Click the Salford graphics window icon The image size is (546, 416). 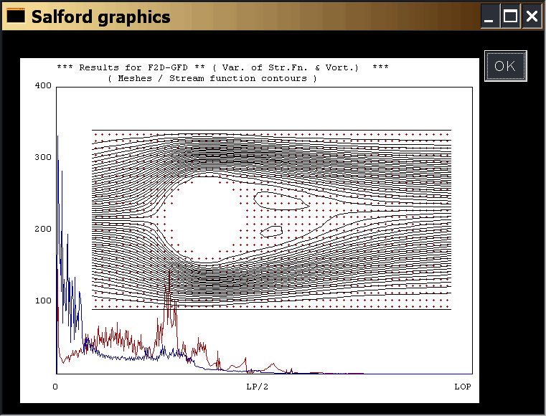click(16, 16)
